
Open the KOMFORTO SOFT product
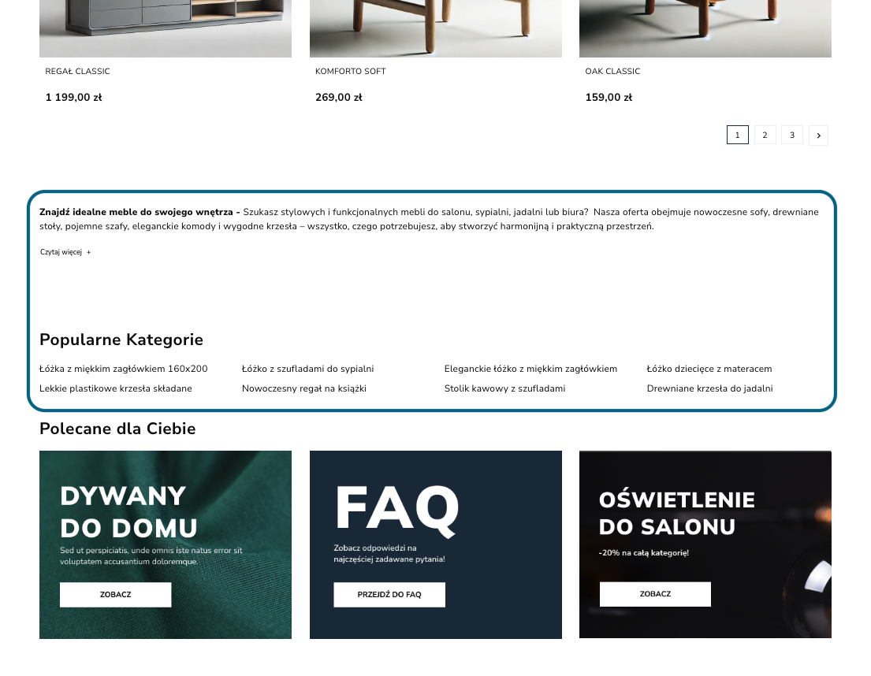[351, 71]
